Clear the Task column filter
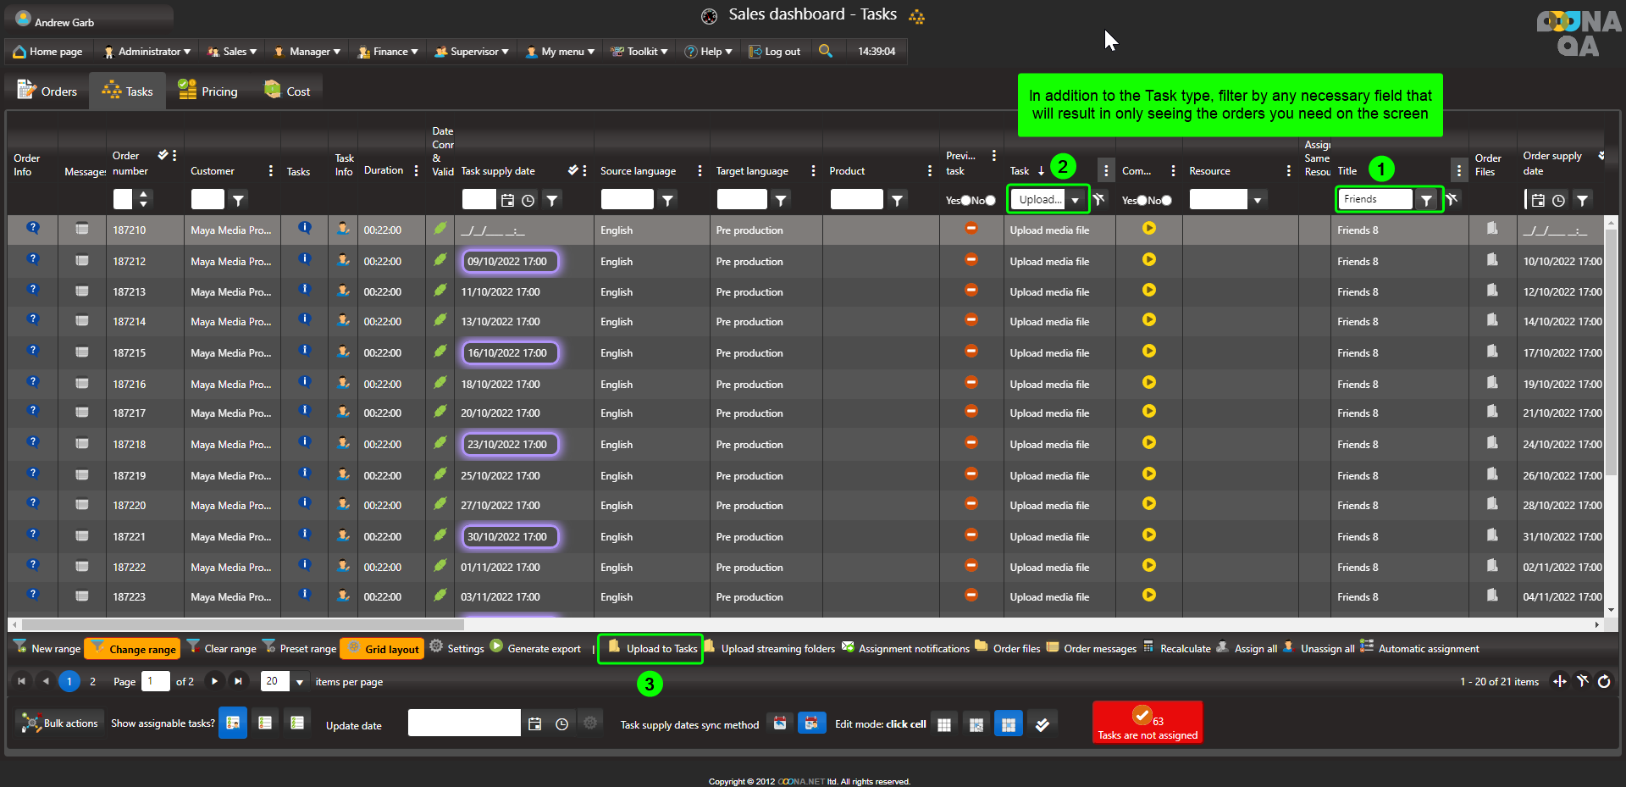Screen dimensions: 1626x787 pyautogui.click(x=1098, y=200)
